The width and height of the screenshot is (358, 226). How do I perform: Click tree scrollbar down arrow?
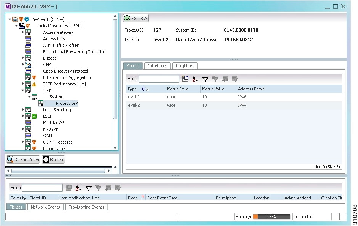click(115, 148)
